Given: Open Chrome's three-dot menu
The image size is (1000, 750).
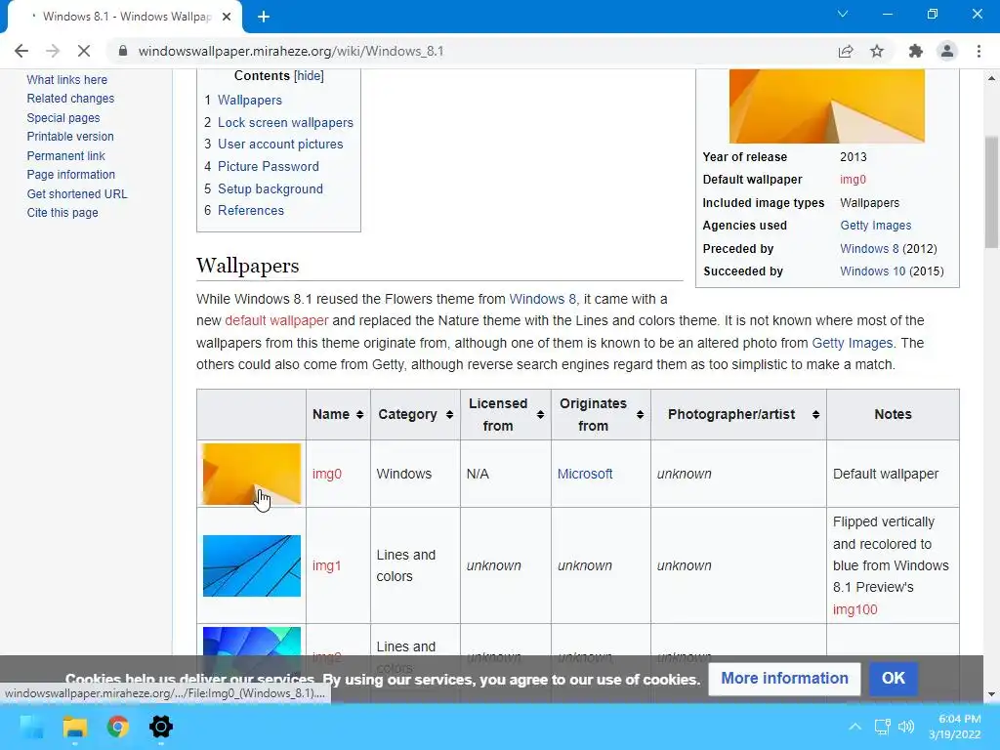Looking at the screenshot, I should click(x=979, y=51).
